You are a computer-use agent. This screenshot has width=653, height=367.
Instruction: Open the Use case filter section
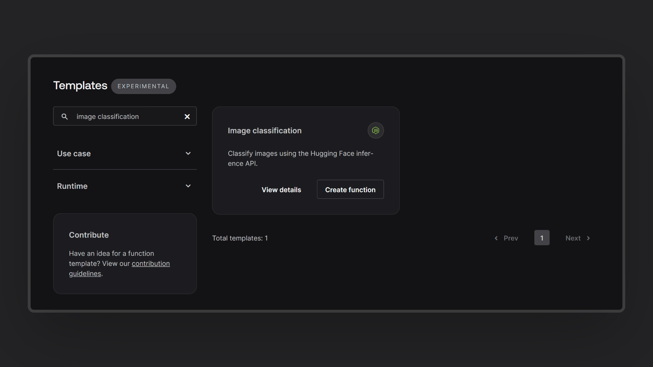[x=74, y=153]
